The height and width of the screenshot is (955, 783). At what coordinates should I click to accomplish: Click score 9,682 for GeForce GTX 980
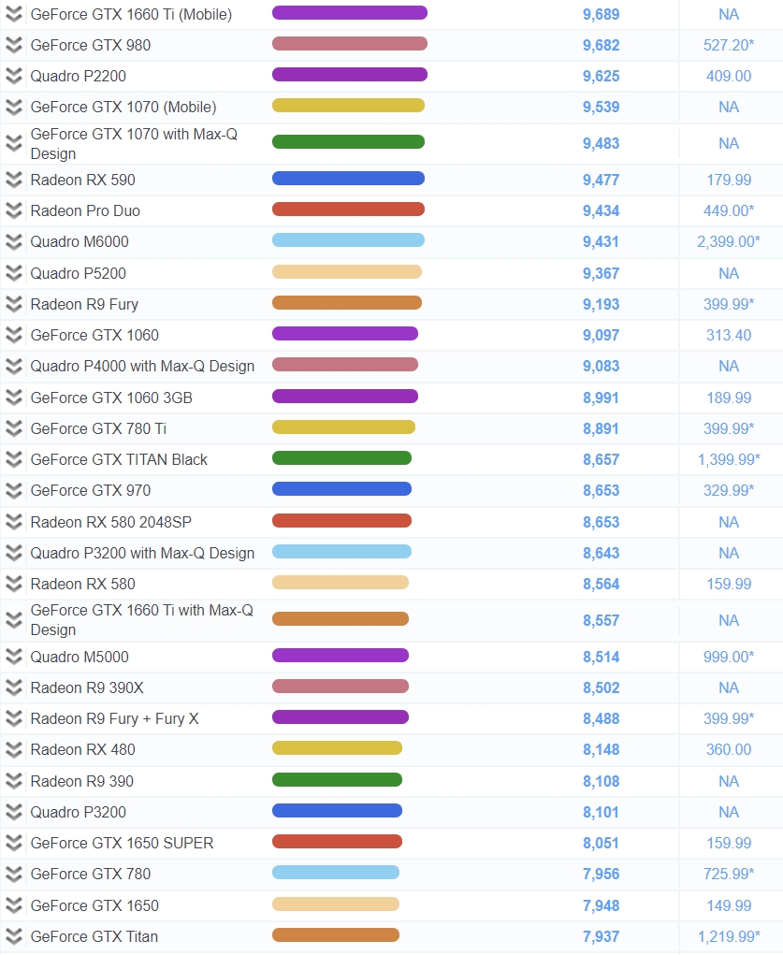[601, 45]
